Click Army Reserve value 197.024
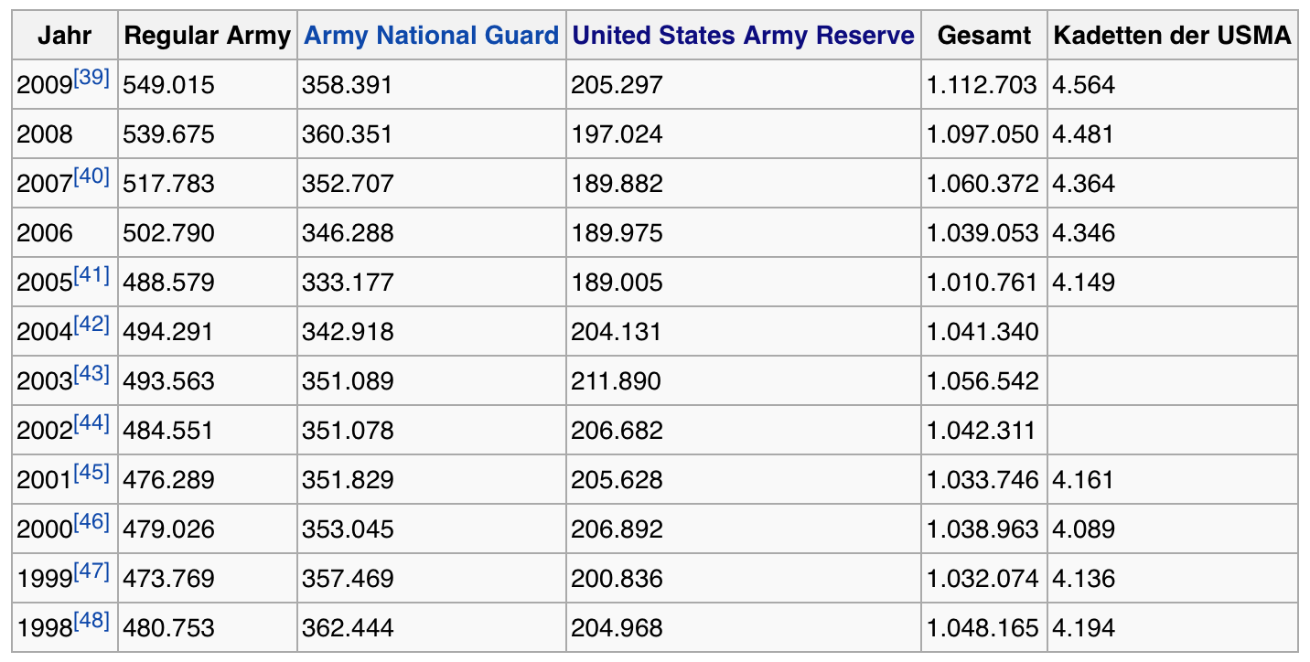The width and height of the screenshot is (1310, 662). coord(617,134)
